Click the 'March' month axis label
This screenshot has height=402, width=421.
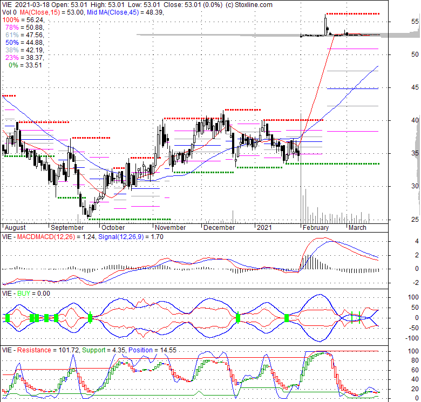[x=357, y=228]
